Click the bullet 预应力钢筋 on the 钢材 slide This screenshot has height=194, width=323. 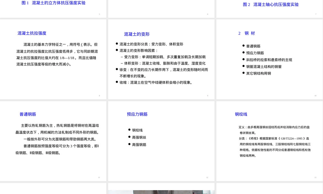(x=255, y=53)
